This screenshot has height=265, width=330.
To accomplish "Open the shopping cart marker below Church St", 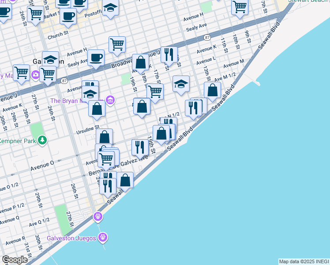I will 117,45.
